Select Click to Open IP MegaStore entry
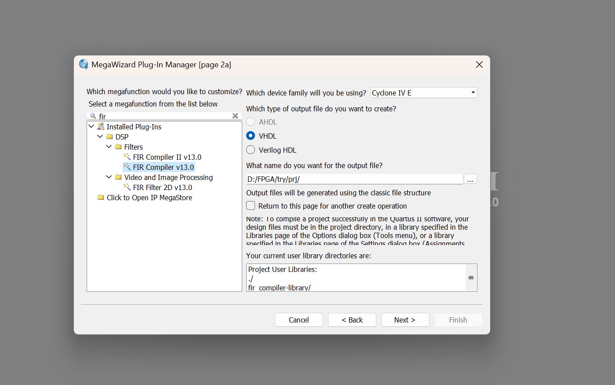This screenshot has height=385, width=615. [x=149, y=198]
